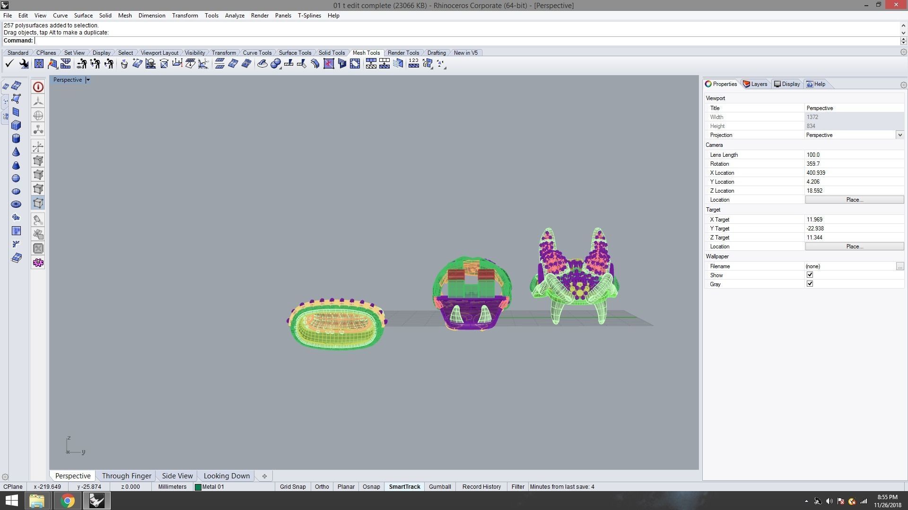Click the camera location Place button
The width and height of the screenshot is (908, 510).
point(854,200)
